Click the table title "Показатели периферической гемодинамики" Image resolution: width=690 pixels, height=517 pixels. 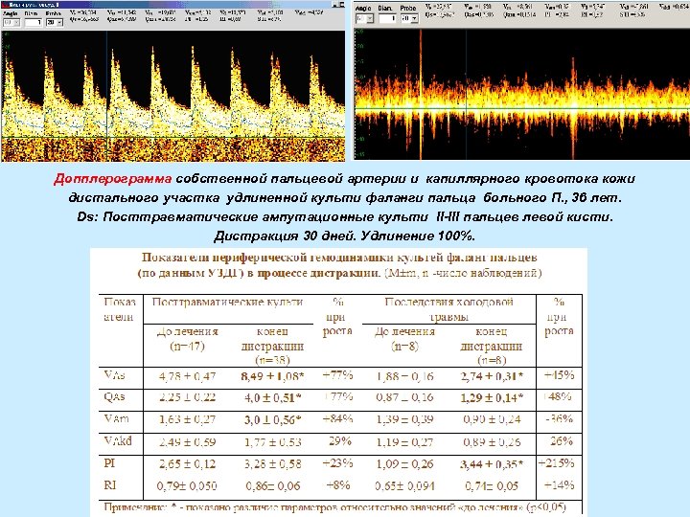click(x=339, y=258)
